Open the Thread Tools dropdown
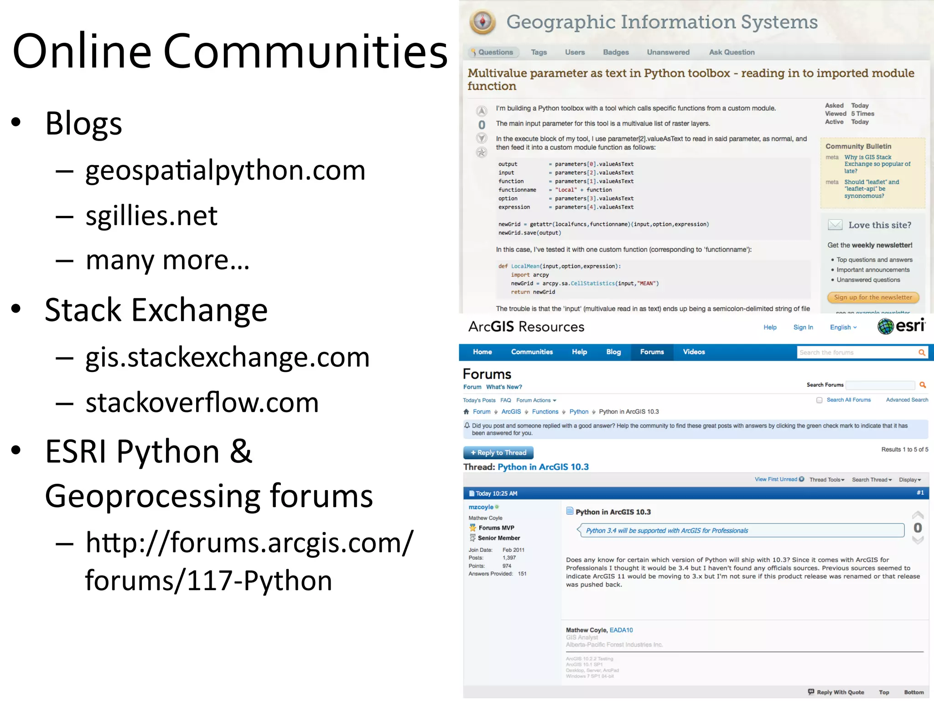 [x=827, y=480]
